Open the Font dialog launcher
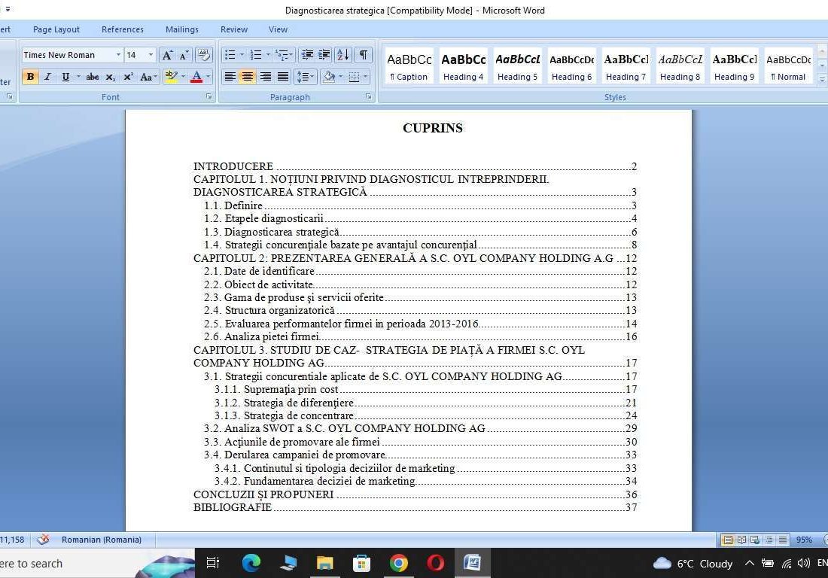Screen dimensions: 828x578 tap(209, 96)
